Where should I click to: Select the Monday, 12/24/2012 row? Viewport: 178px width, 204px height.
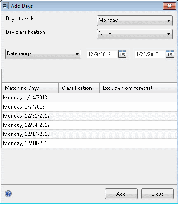click(x=89, y=125)
